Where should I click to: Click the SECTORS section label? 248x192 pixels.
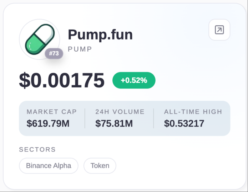[37, 149]
